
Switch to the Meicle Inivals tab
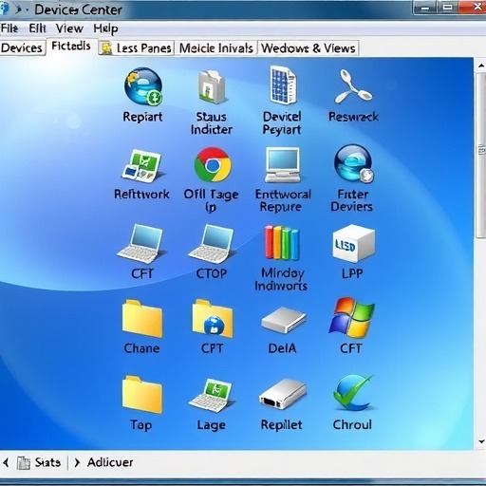tap(216, 48)
